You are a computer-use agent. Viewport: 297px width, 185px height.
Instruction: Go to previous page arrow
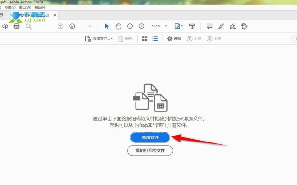click(60, 26)
